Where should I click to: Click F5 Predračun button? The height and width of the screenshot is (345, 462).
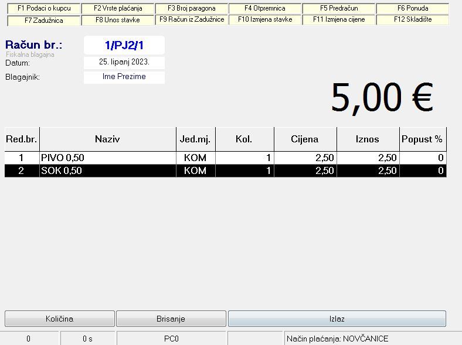[x=339, y=9]
